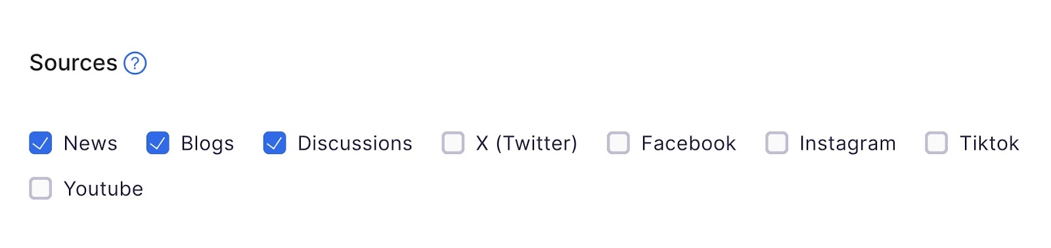Select the Youtube source checkbox

point(41,188)
